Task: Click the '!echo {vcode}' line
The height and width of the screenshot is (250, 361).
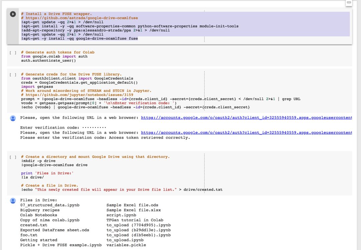Action: click(136, 107)
